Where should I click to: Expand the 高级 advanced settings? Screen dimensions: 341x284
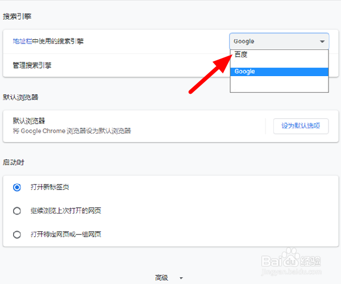point(169,278)
